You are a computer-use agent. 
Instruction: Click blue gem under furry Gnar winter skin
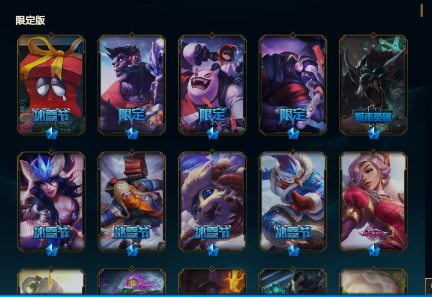pos(212,250)
